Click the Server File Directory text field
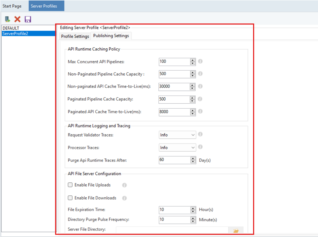318x237 pixels. 172,230
